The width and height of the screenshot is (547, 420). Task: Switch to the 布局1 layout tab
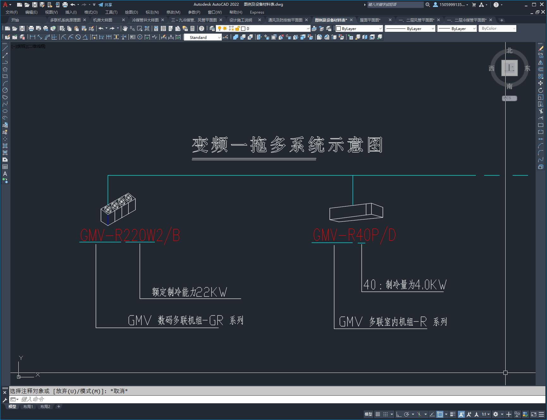(x=28, y=406)
